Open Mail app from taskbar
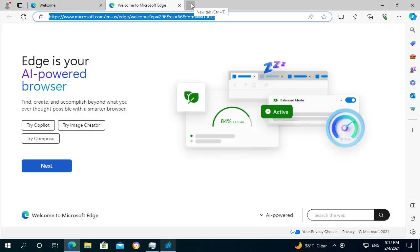420x252 pixels. 120,245
